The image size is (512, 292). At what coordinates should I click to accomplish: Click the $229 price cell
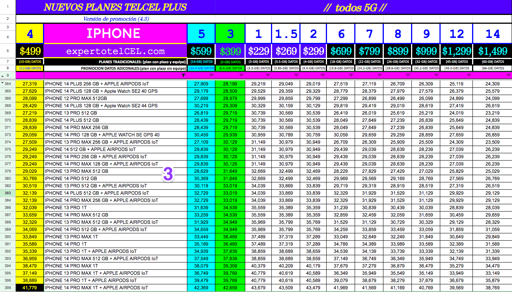(x=258, y=51)
